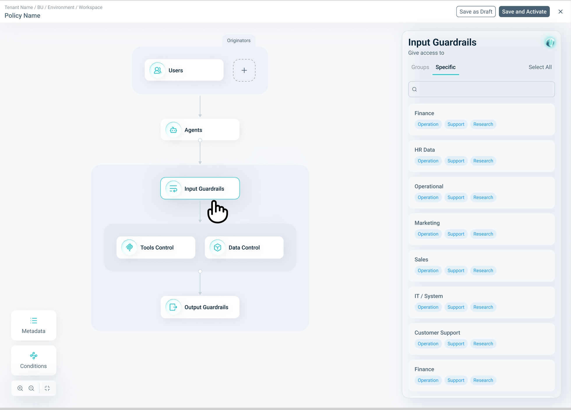The width and height of the screenshot is (571, 410).
Task: Switch to the Groups tab
Action: 420,67
